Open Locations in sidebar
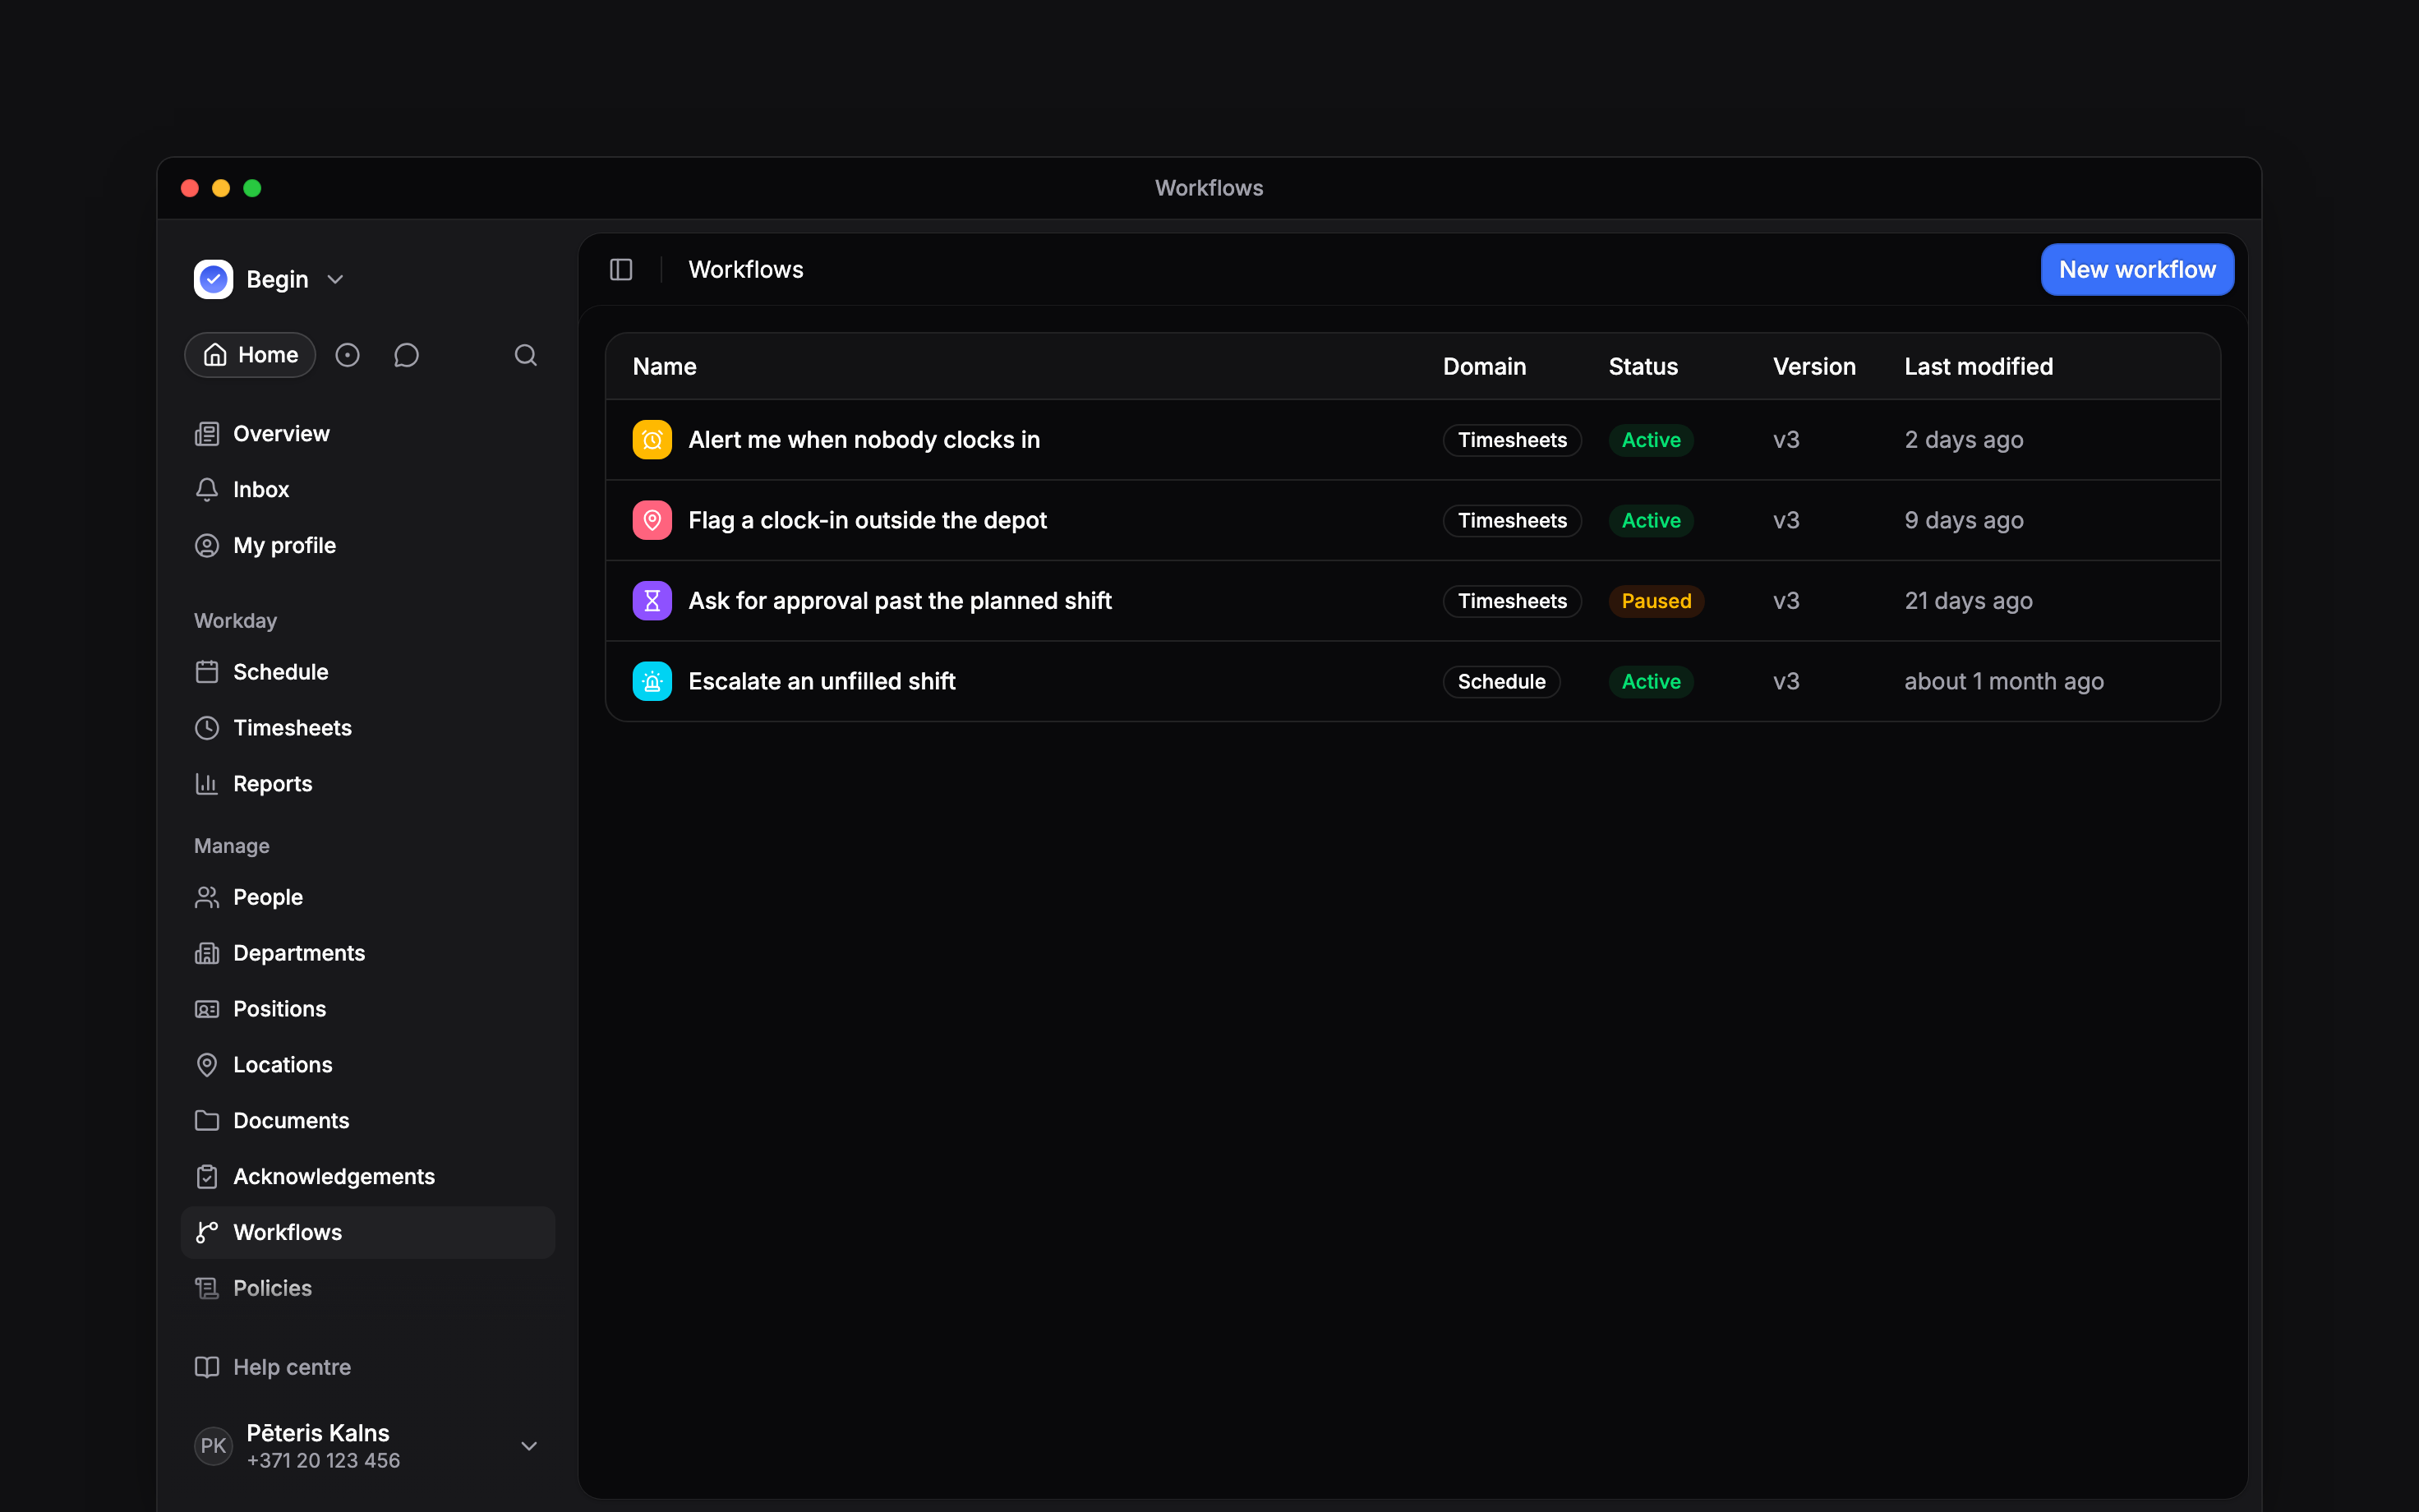The image size is (2419, 1512). [368, 1065]
